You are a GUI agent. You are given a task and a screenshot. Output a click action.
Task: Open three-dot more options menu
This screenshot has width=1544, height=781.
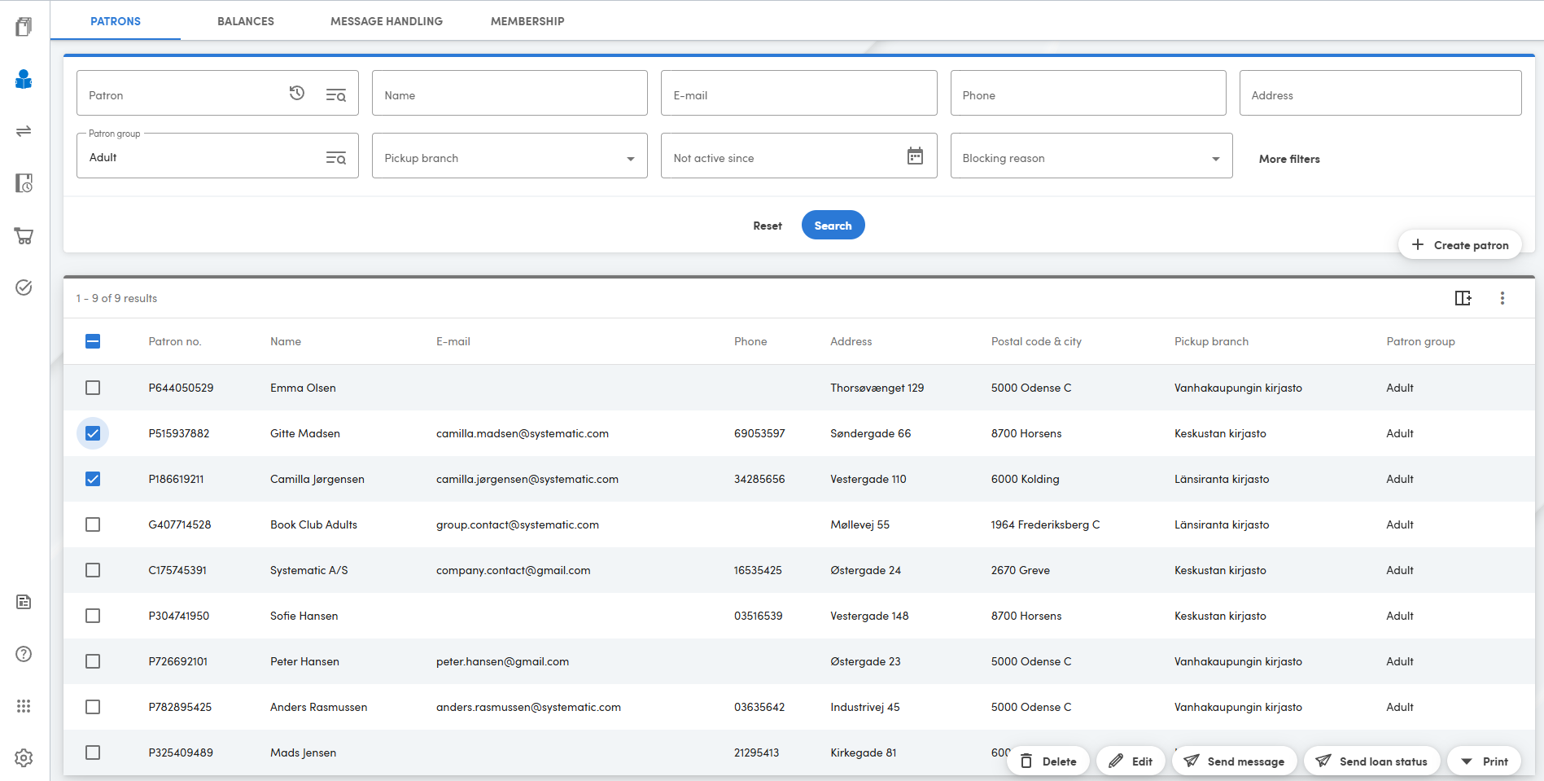(x=1502, y=298)
